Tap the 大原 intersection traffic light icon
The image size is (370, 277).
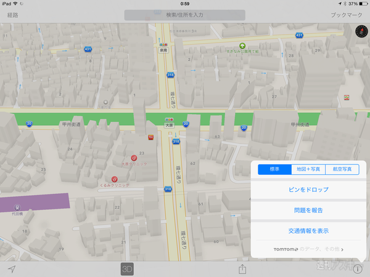pyautogui.click(x=169, y=119)
